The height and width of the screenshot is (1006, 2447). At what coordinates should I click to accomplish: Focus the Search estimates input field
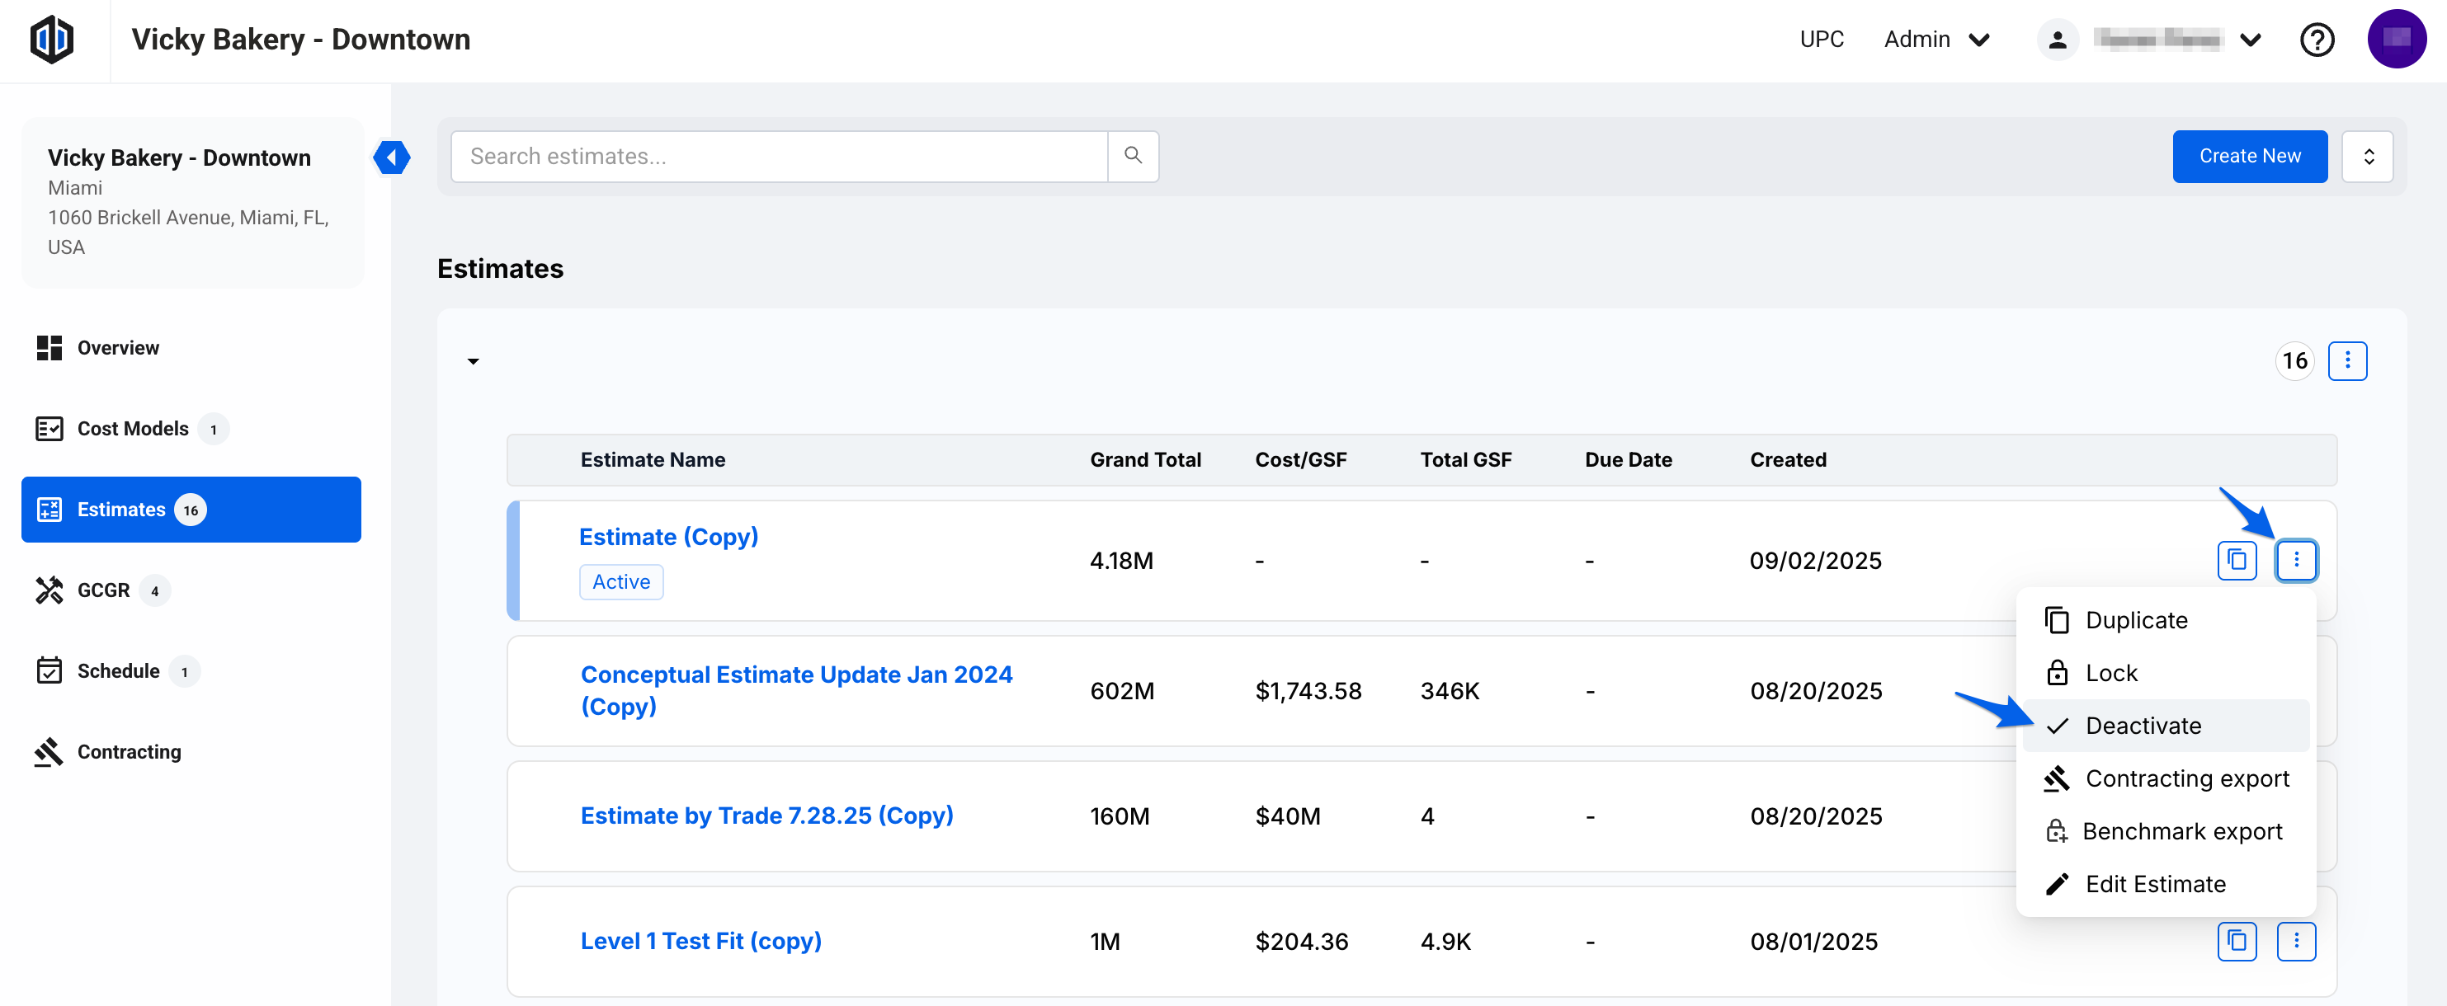(779, 157)
